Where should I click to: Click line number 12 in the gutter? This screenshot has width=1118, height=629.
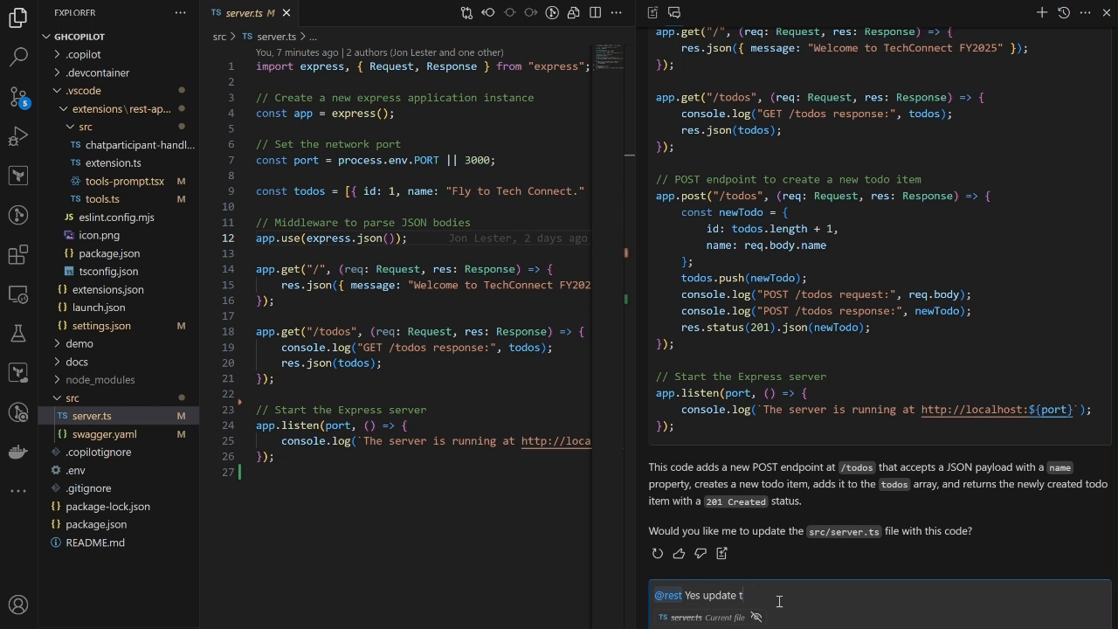tap(228, 238)
